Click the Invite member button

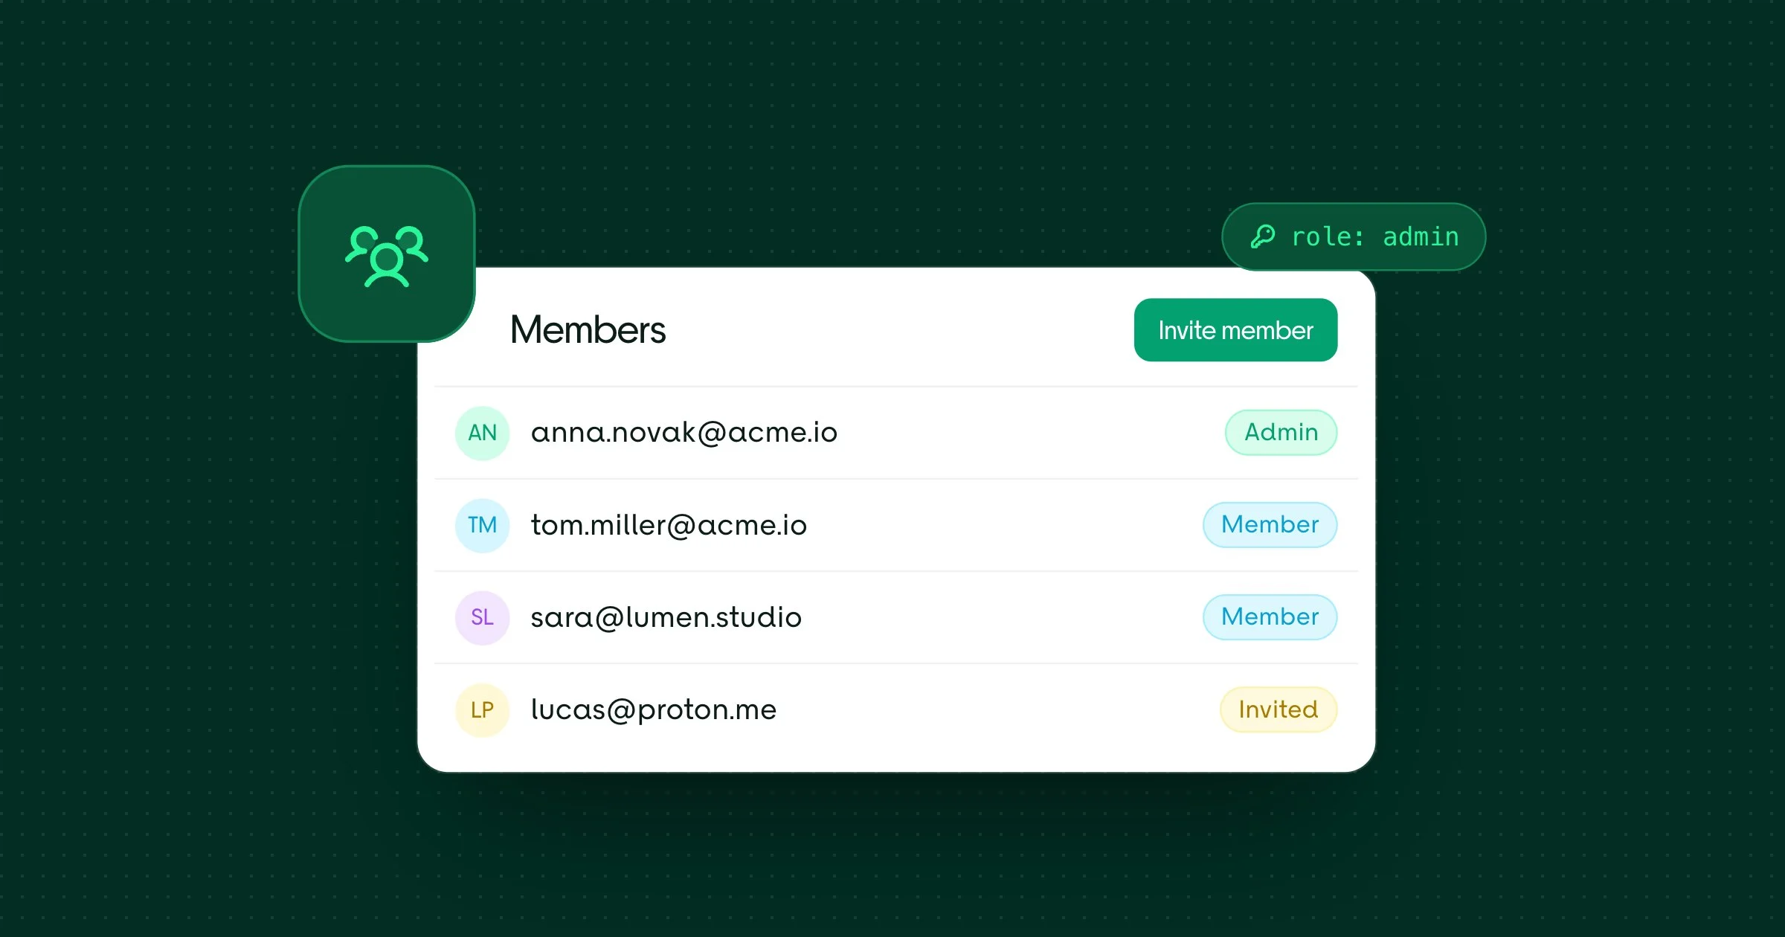click(1235, 330)
